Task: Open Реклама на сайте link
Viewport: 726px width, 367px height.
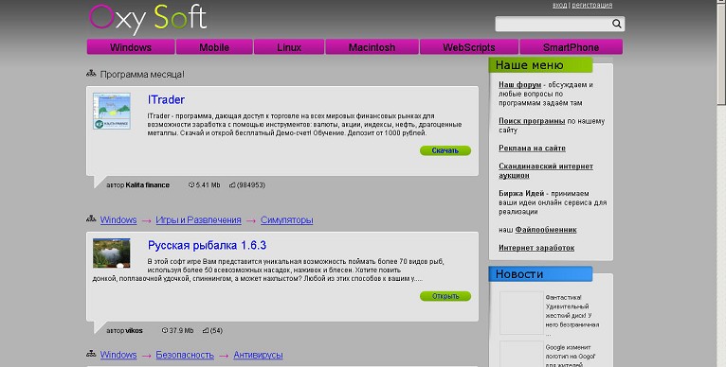Action: [x=532, y=148]
